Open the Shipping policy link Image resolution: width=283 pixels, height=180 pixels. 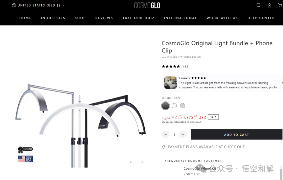[x=167, y=122]
